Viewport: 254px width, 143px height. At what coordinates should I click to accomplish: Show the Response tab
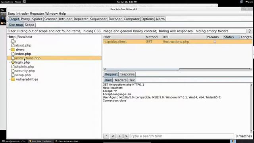click(x=127, y=74)
